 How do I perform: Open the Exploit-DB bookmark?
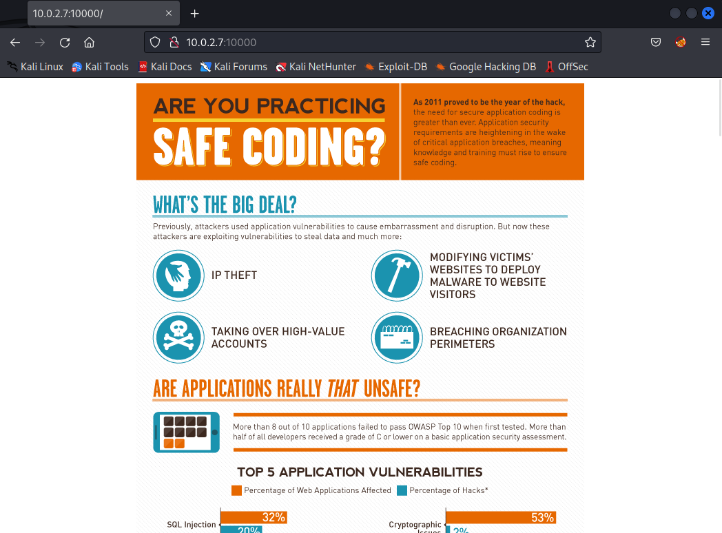pyautogui.click(x=396, y=67)
